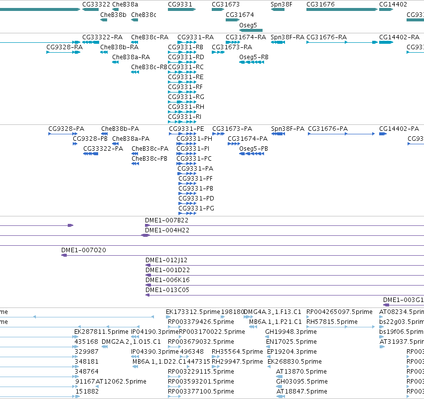The image size is (424, 399).
Task: Select the CG14402-RA transcript label
Action: pos(399,37)
